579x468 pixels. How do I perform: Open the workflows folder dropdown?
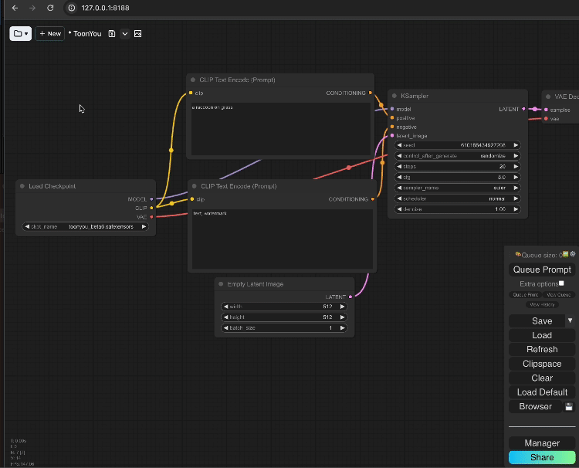(x=20, y=34)
